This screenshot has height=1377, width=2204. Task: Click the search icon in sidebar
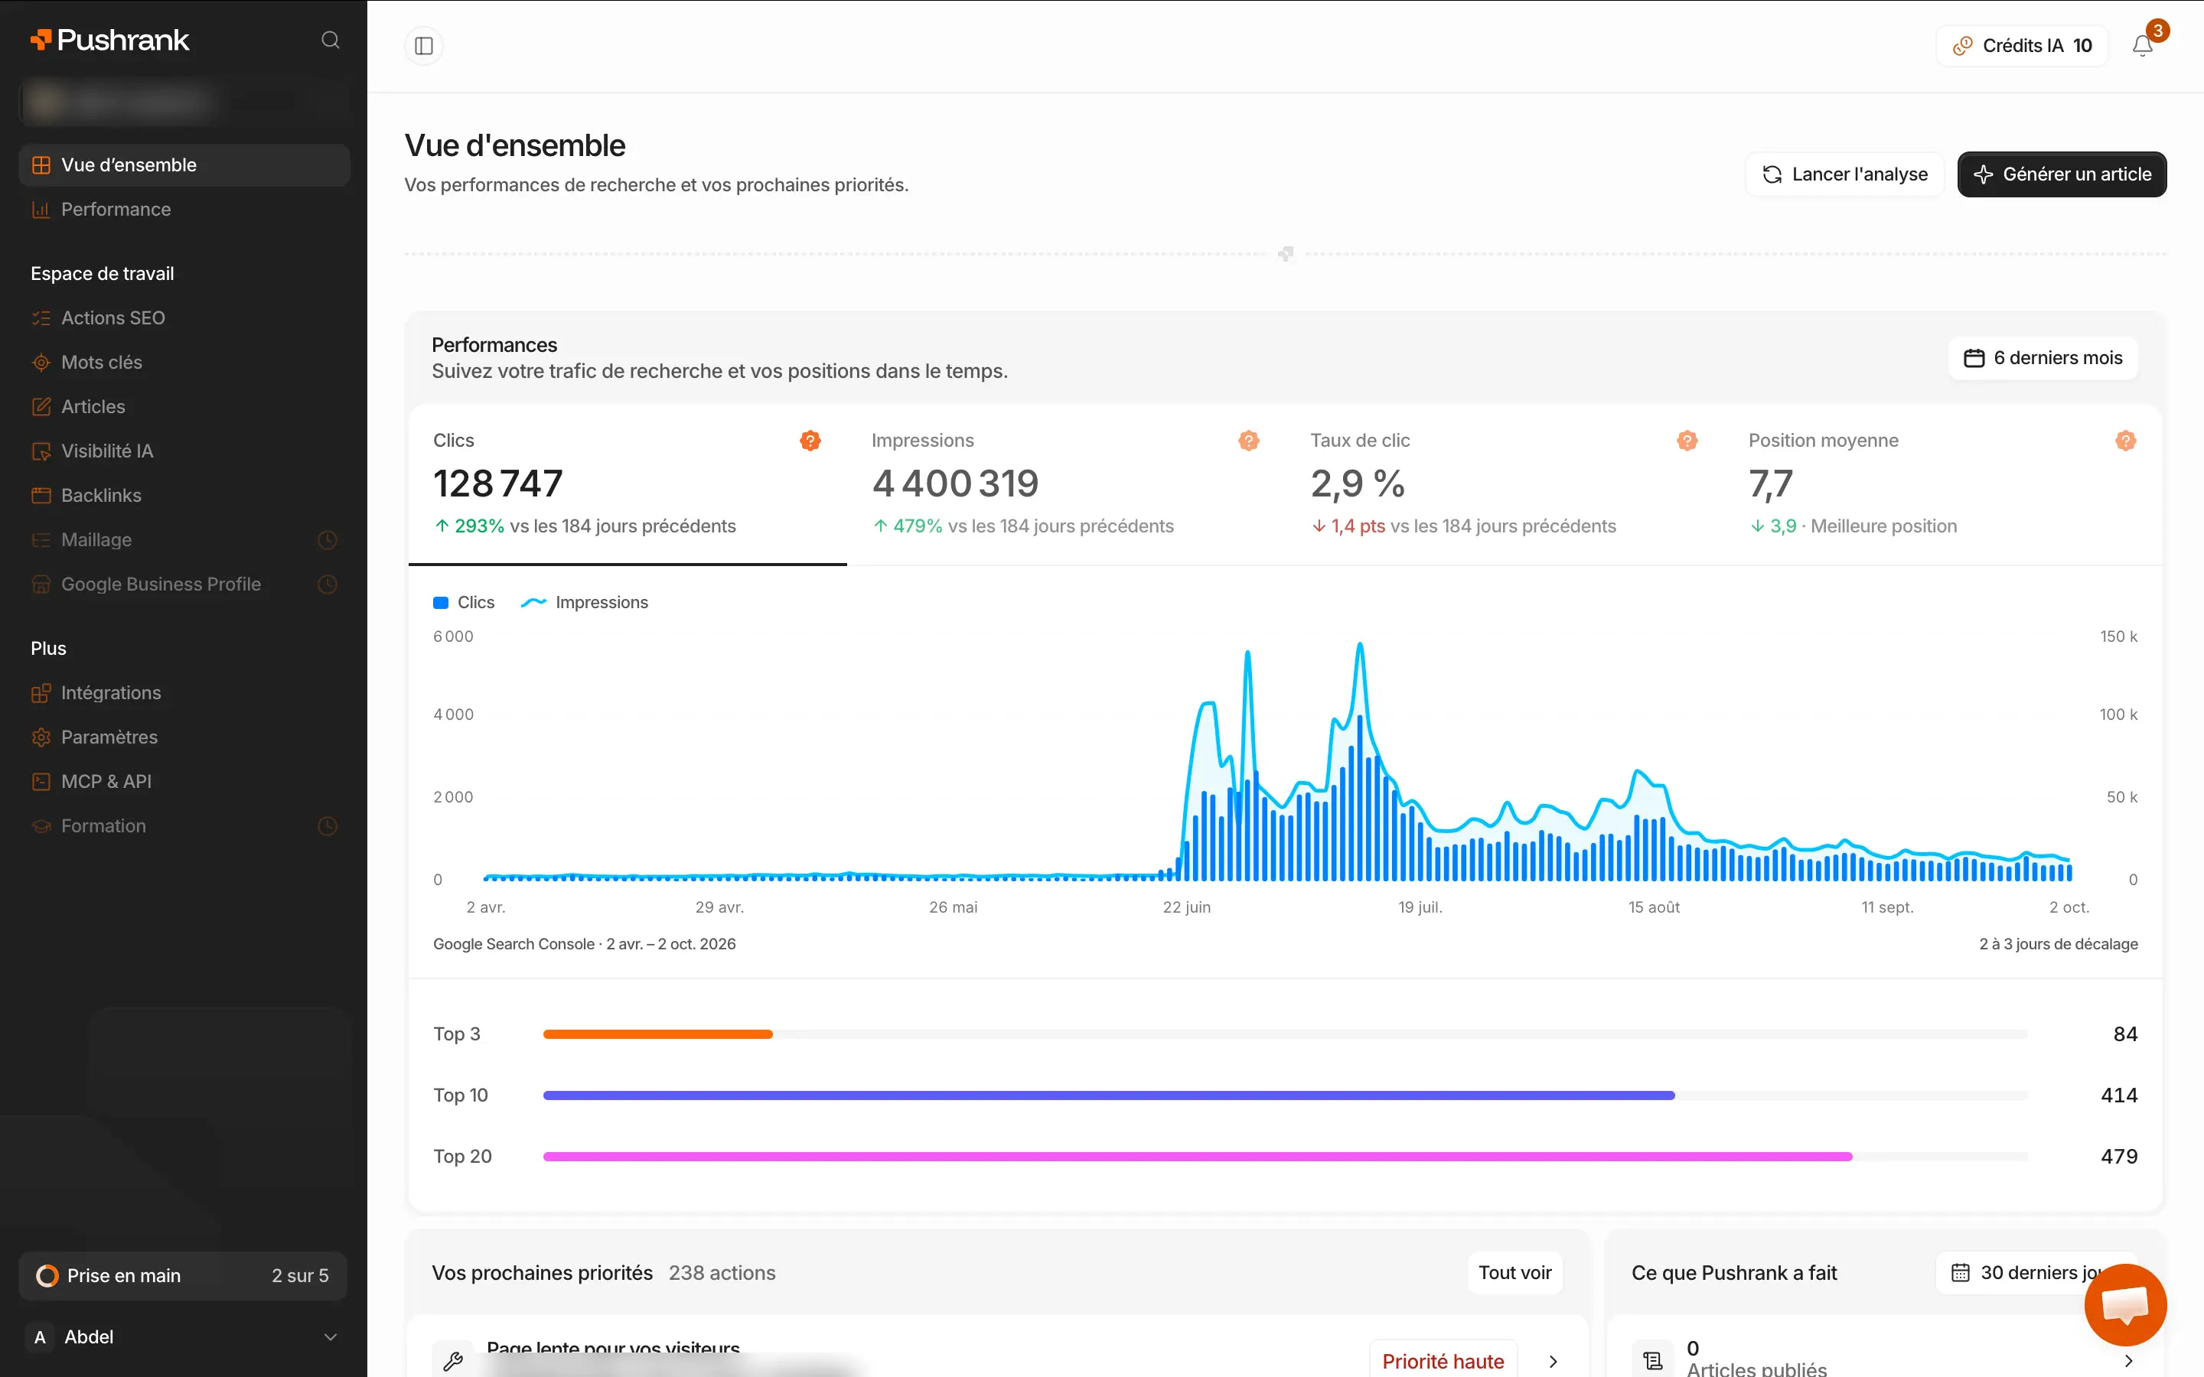pyautogui.click(x=331, y=40)
